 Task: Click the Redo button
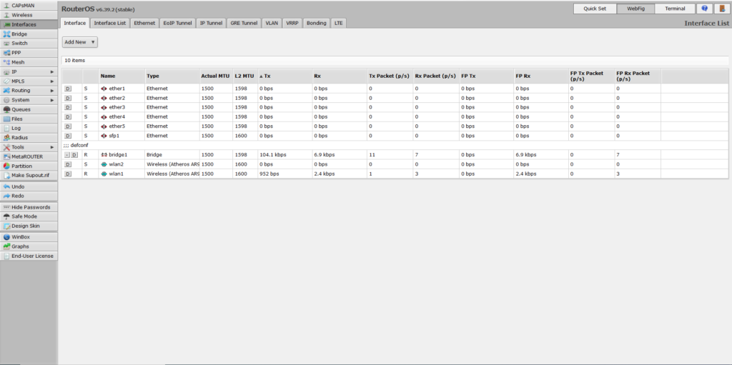click(x=29, y=196)
